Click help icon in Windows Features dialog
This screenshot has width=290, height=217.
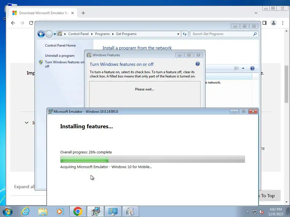(x=197, y=64)
